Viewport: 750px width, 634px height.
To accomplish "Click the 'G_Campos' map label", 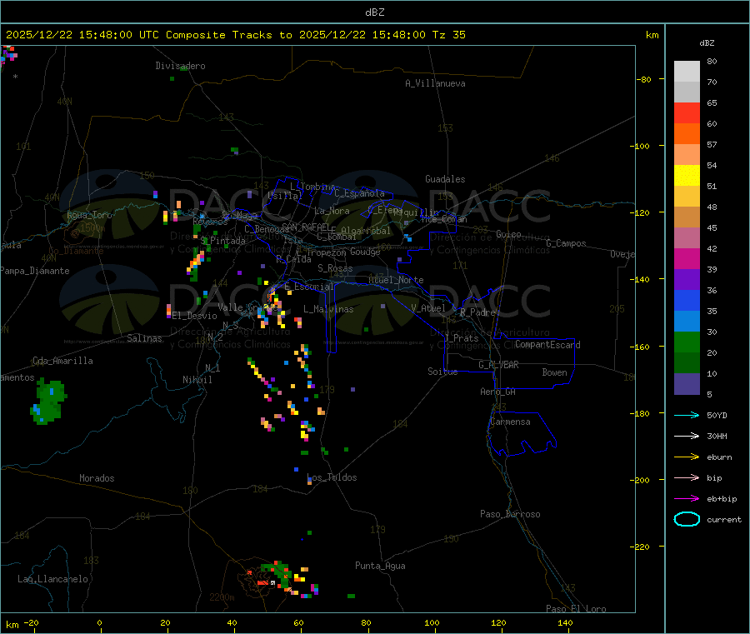I will (x=566, y=243).
